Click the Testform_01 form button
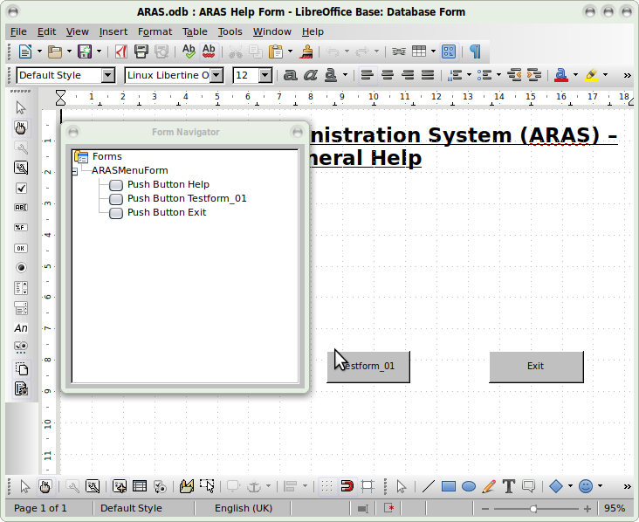This screenshot has height=522, width=639. [x=368, y=367]
